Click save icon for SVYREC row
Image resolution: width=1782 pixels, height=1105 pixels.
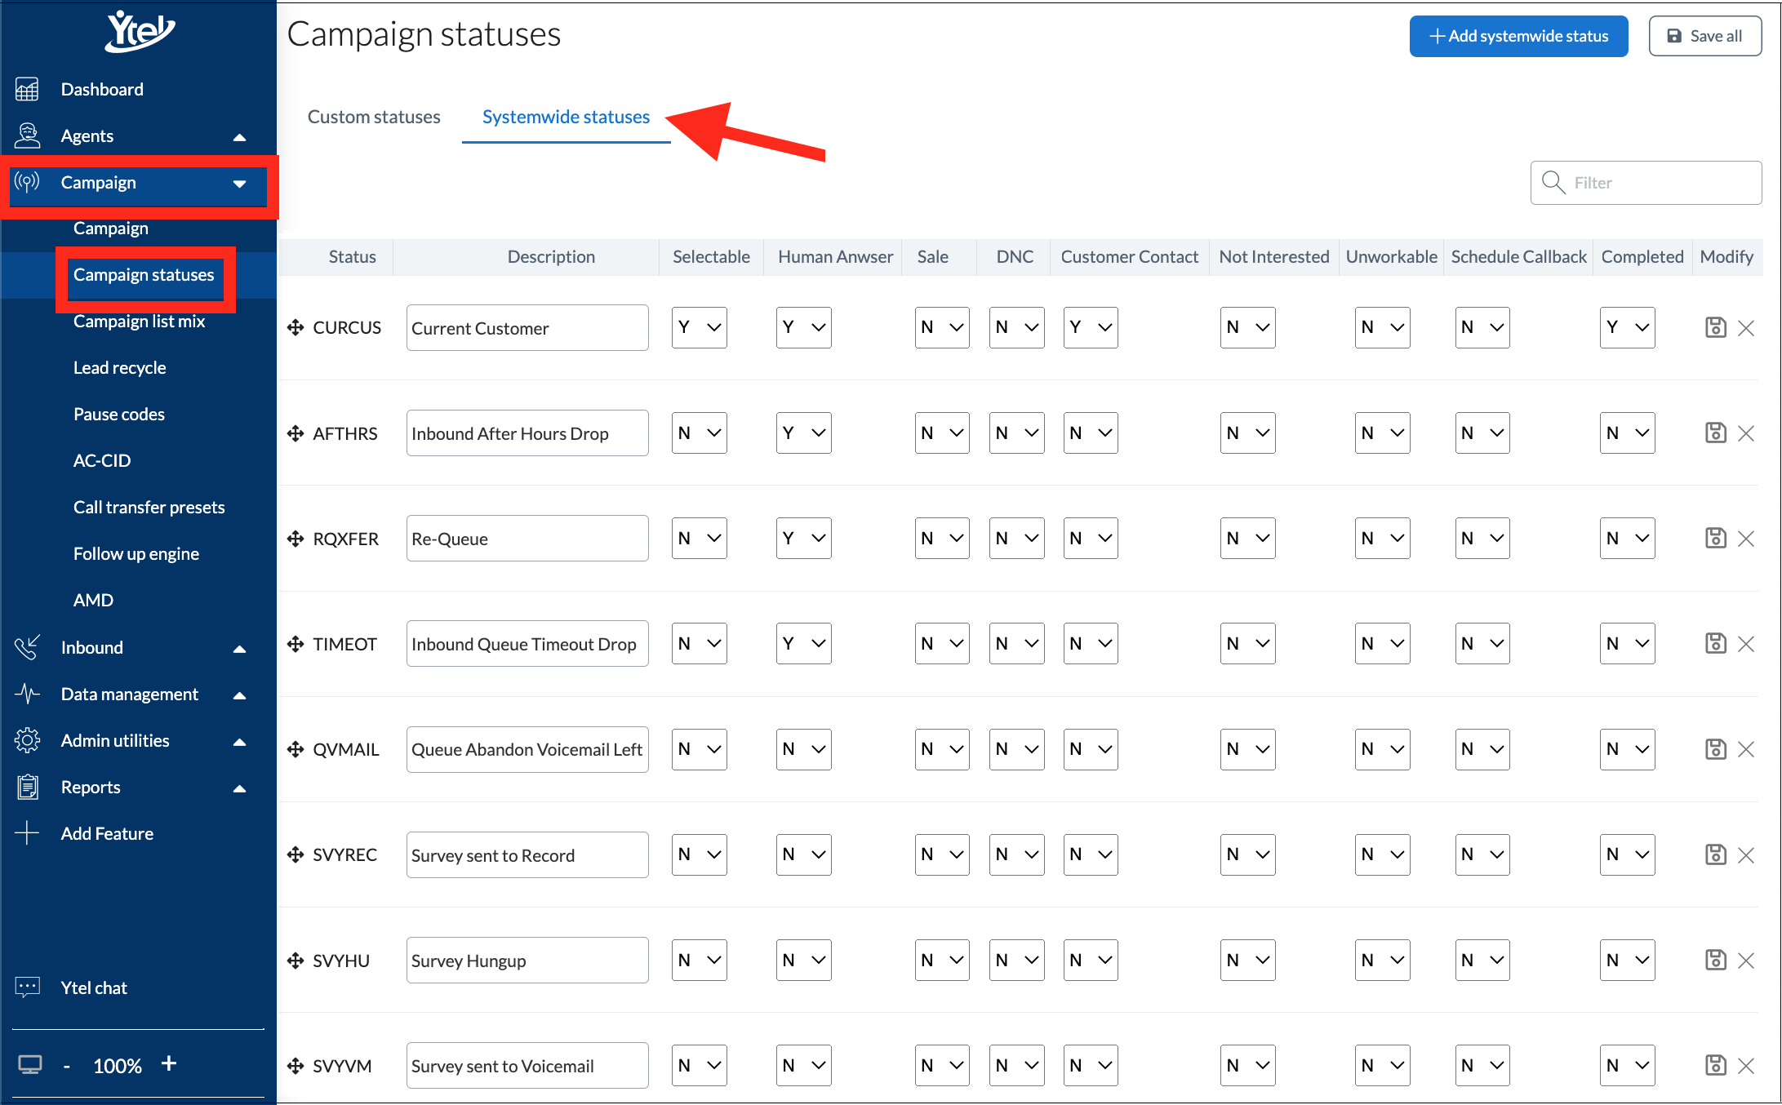tap(1715, 854)
